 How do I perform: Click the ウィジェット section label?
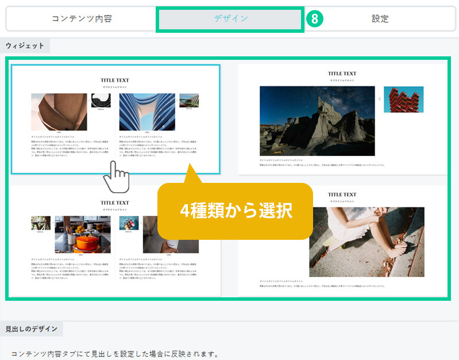pos(25,45)
